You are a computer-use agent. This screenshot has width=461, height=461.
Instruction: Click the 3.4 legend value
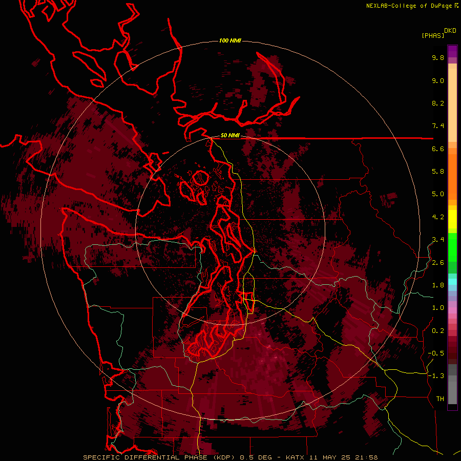[438, 240]
